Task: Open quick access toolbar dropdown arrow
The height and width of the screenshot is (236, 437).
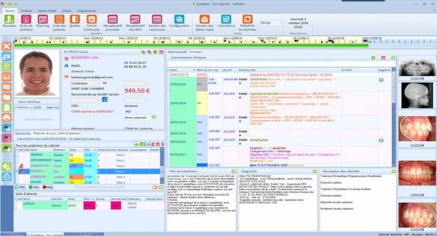Action: (x=16, y=4)
